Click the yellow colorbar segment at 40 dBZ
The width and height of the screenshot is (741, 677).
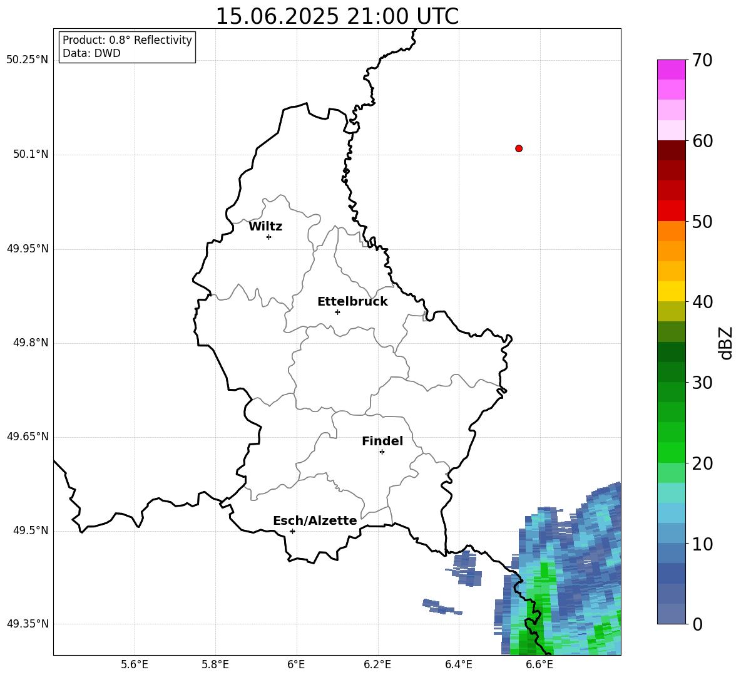pos(671,291)
